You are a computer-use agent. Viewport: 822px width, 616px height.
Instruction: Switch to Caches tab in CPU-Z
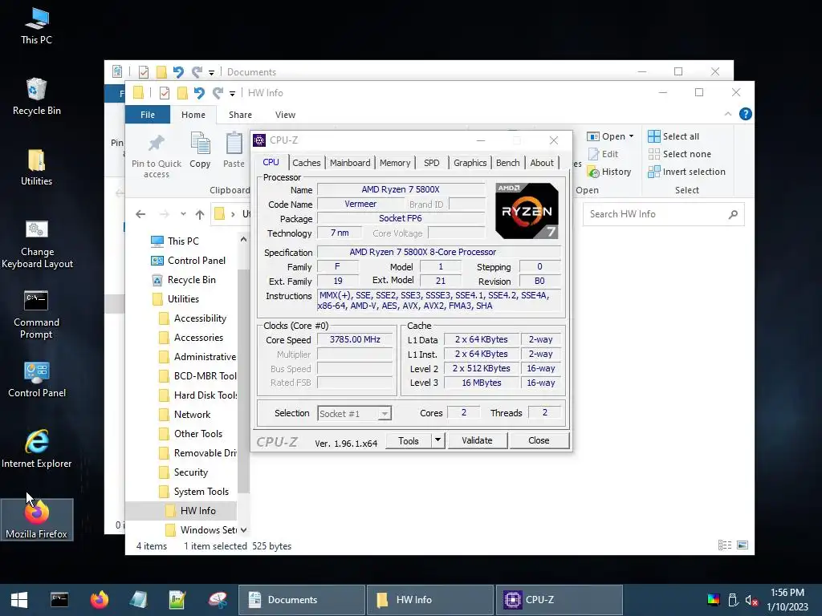point(306,163)
